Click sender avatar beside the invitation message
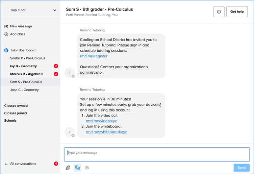Image resolution: width=254 pixels, height=174 pixels. 70,73
